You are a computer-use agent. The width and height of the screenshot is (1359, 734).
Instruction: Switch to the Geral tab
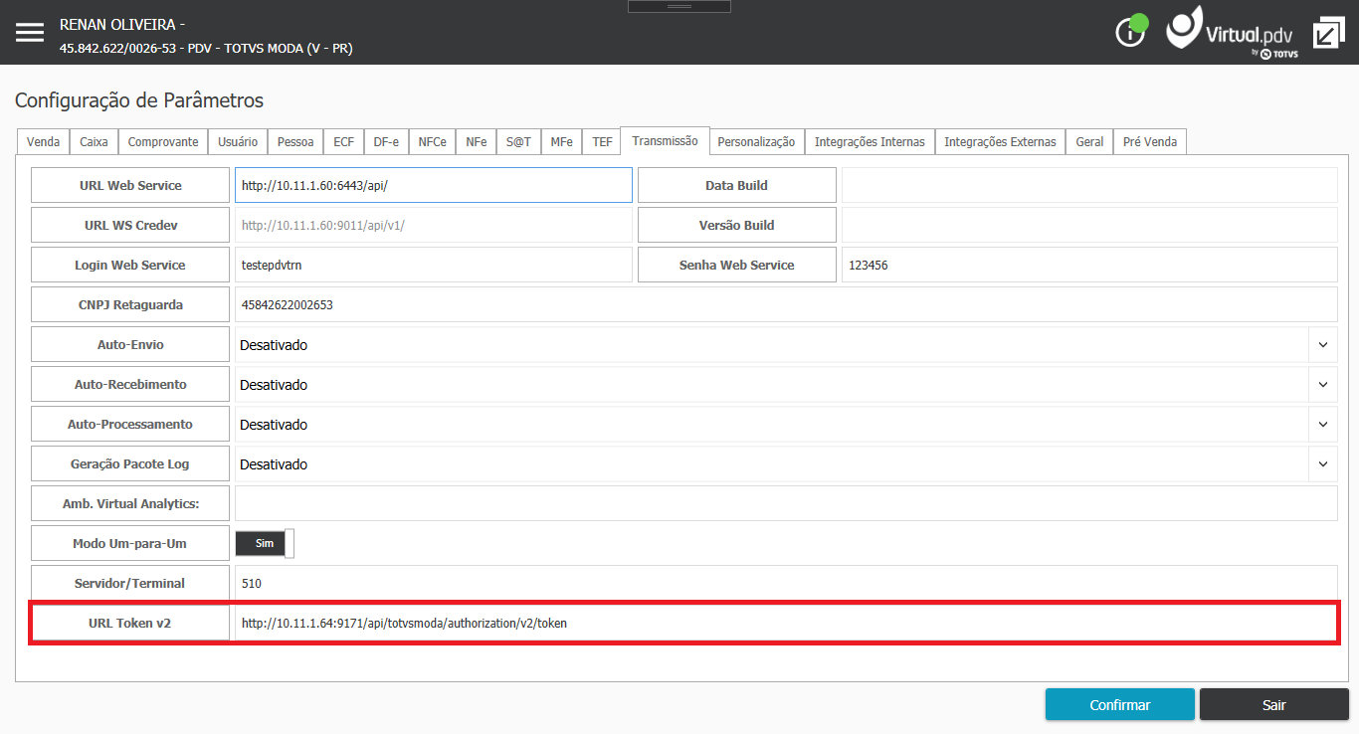pyautogui.click(x=1089, y=141)
